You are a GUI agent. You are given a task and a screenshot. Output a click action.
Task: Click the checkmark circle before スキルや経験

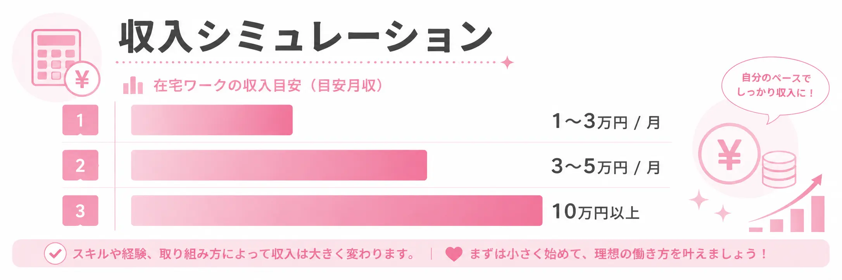pyautogui.click(x=55, y=254)
